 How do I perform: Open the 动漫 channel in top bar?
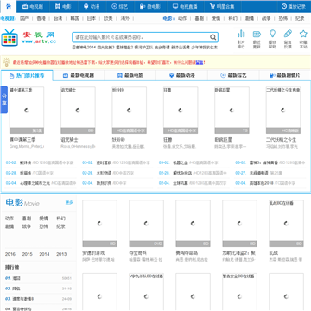coord(92,6)
